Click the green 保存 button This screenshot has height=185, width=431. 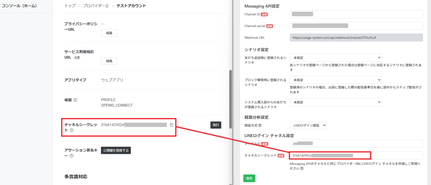point(249,178)
